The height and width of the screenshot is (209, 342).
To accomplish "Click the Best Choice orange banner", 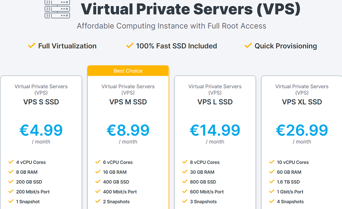I will point(128,71).
